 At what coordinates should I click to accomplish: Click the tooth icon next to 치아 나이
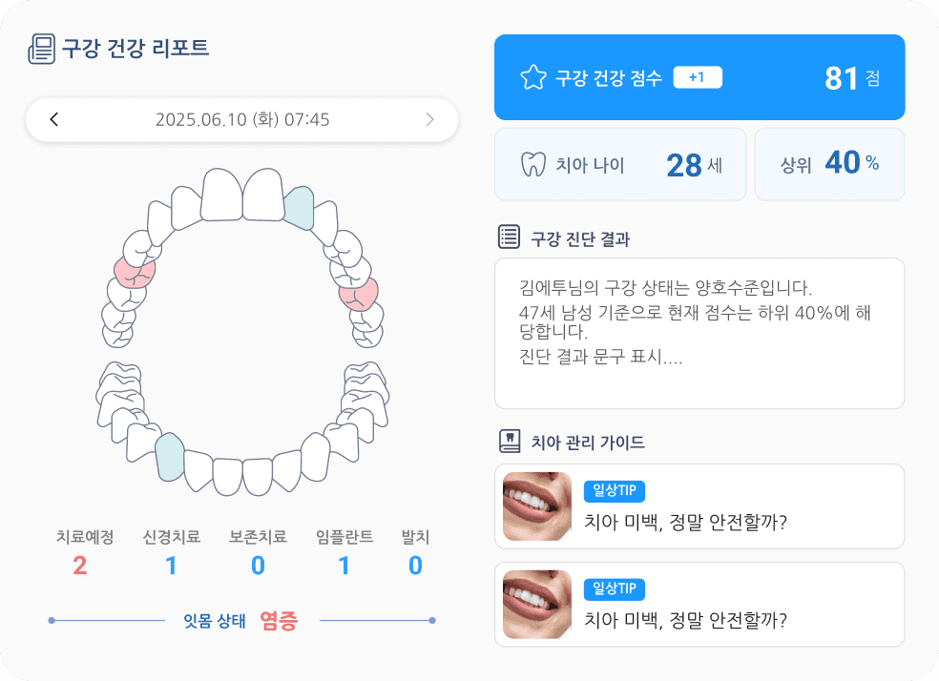533,164
